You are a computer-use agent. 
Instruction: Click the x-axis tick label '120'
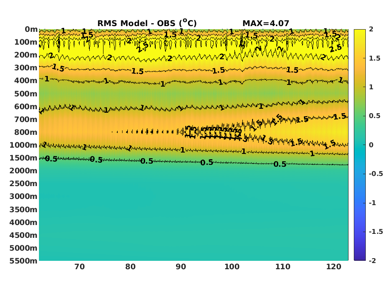[333, 267]
